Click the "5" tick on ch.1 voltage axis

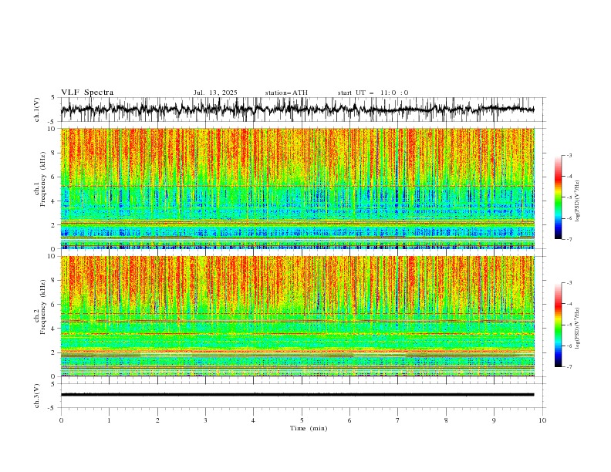pos(53,97)
